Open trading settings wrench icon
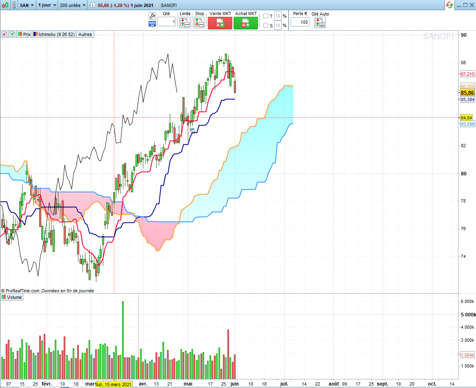 pyautogui.click(x=152, y=16)
